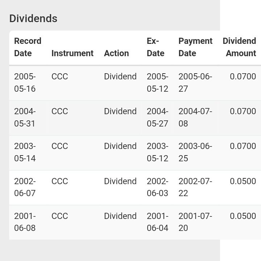This screenshot has width=261, height=261.
Task: Click Dividend action in 2002 row
Action: (x=120, y=181)
